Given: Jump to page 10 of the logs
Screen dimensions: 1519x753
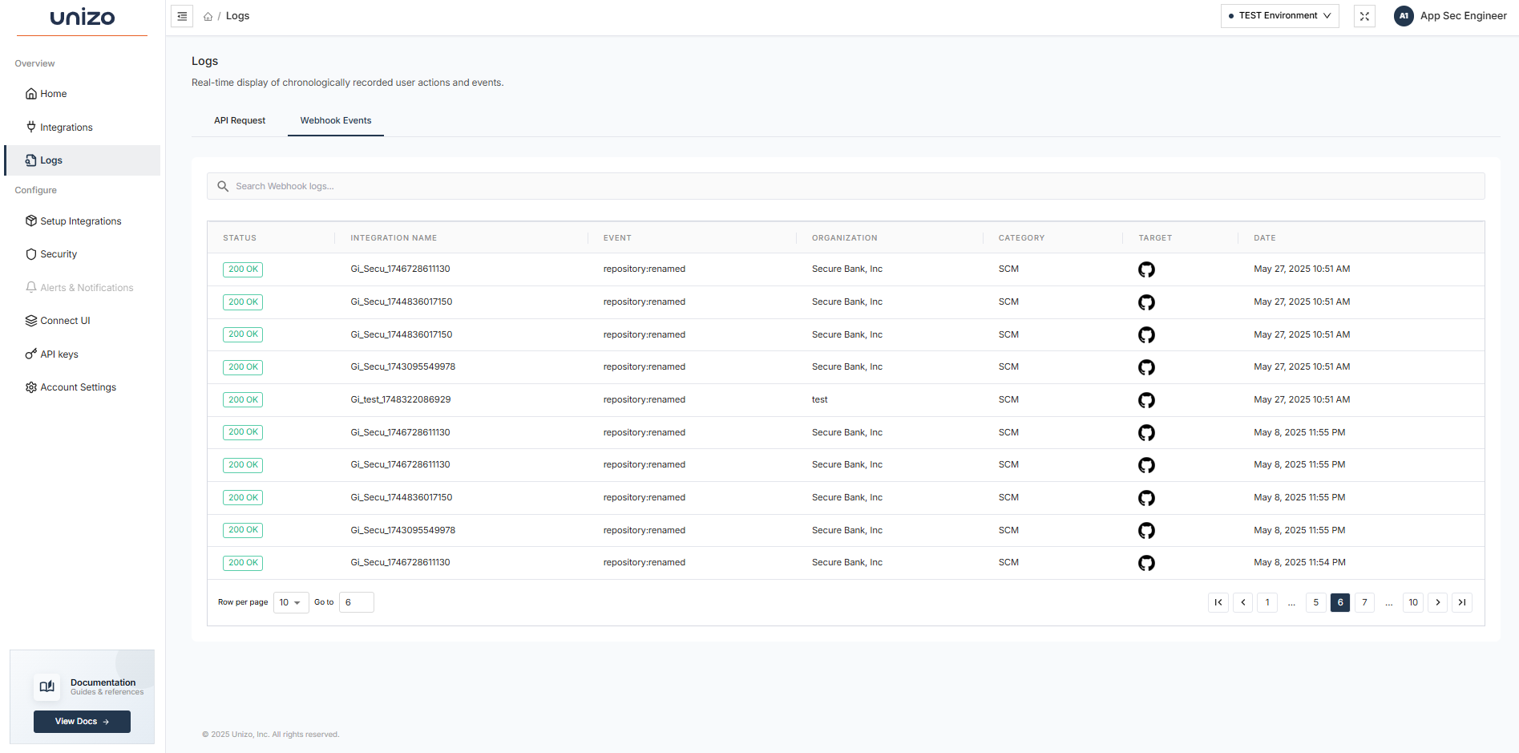Looking at the screenshot, I should [x=1412, y=602].
